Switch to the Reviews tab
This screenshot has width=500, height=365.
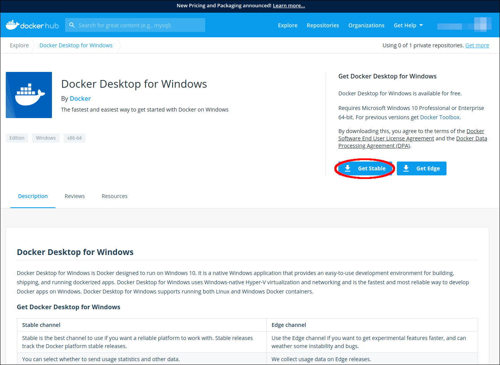tap(75, 196)
